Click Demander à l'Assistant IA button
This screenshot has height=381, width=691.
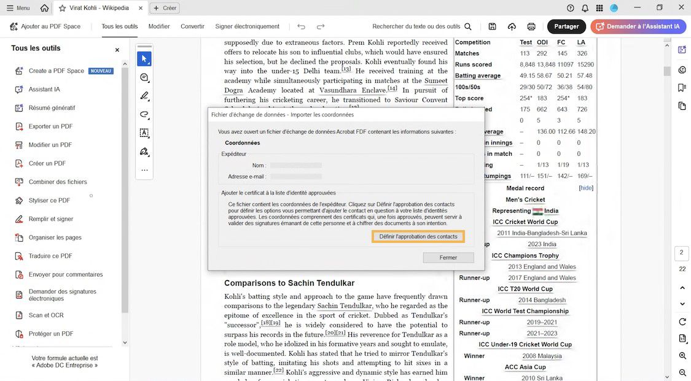pos(638,26)
